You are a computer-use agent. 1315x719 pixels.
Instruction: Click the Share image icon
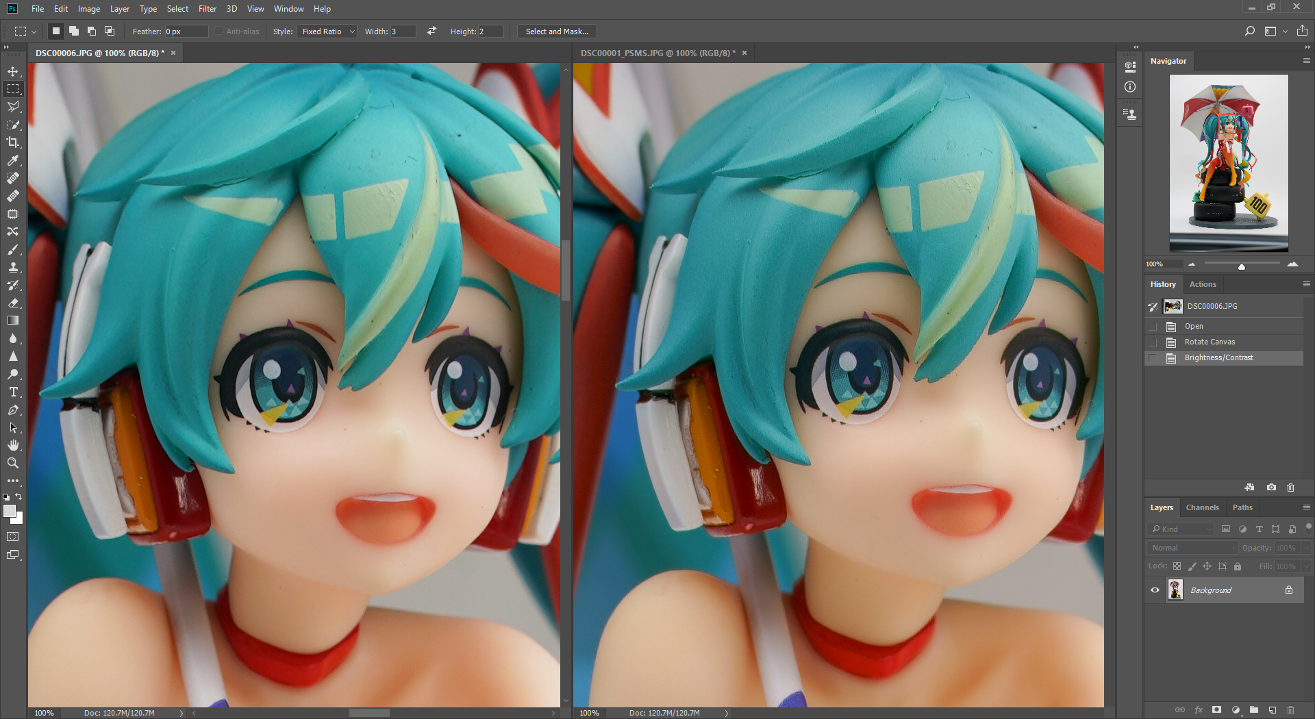click(1302, 31)
